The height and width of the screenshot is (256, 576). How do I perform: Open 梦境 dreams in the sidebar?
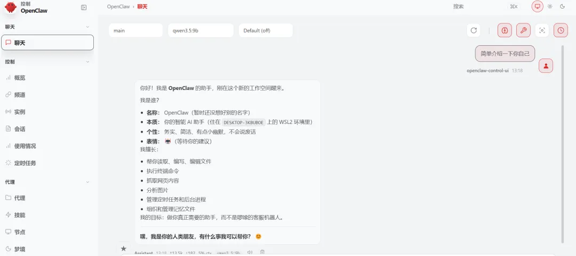click(47, 249)
